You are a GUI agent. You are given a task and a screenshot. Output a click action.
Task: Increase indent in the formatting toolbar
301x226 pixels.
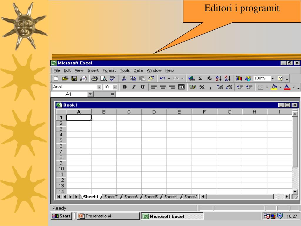click(x=249, y=87)
